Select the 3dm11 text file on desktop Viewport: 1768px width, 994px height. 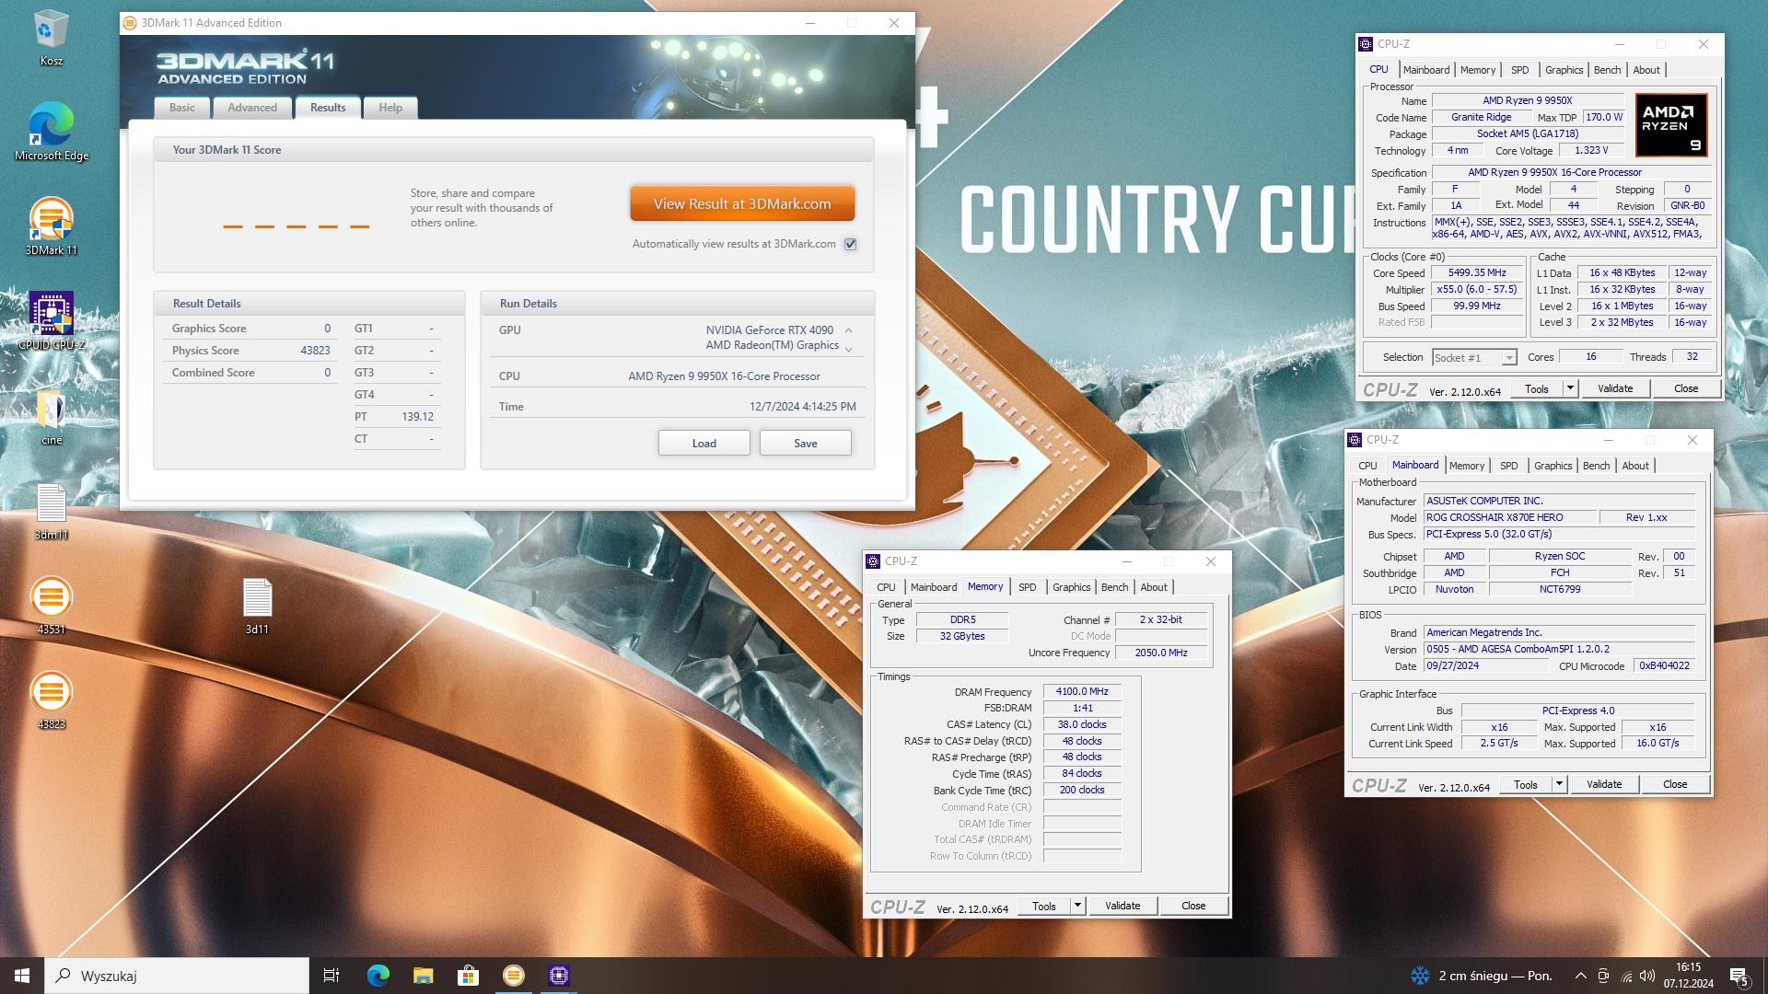[51, 511]
